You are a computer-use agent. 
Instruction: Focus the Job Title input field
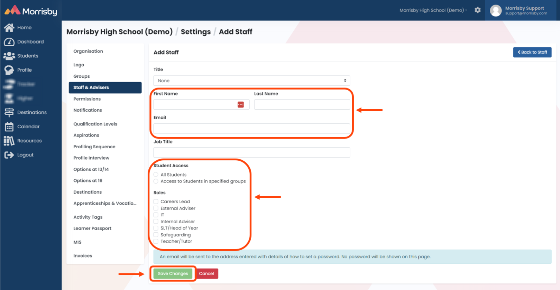[252, 152]
